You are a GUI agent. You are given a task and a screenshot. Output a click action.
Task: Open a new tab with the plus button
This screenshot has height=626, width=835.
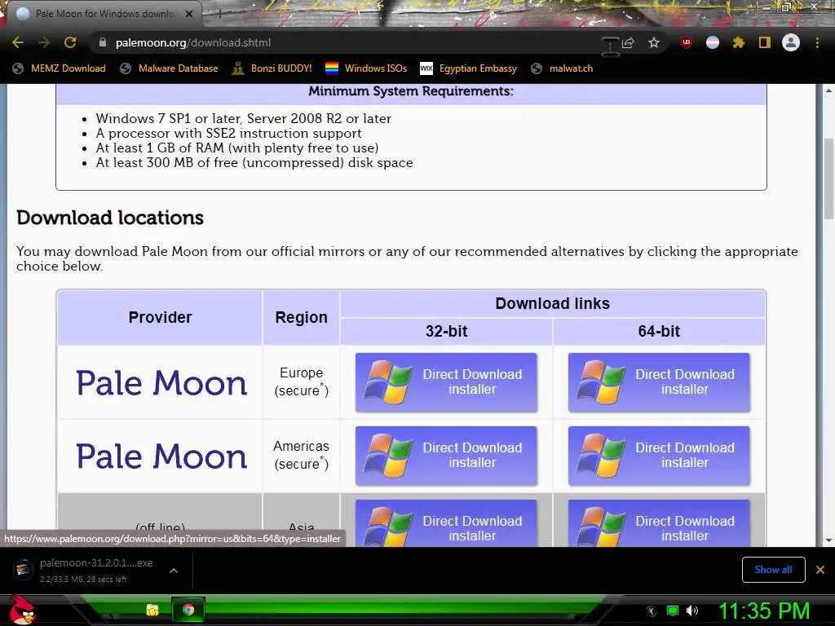coord(219,15)
